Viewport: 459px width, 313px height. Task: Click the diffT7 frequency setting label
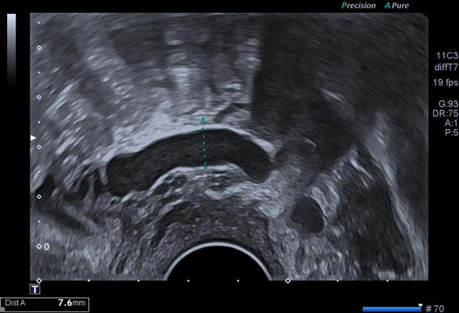click(446, 67)
